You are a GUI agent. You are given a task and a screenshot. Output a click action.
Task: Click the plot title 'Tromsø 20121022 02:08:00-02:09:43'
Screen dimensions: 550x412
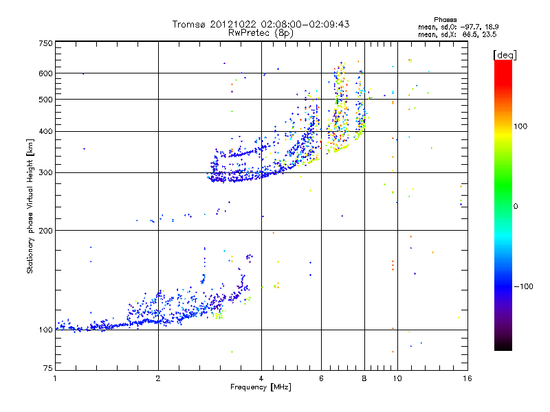point(261,24)
